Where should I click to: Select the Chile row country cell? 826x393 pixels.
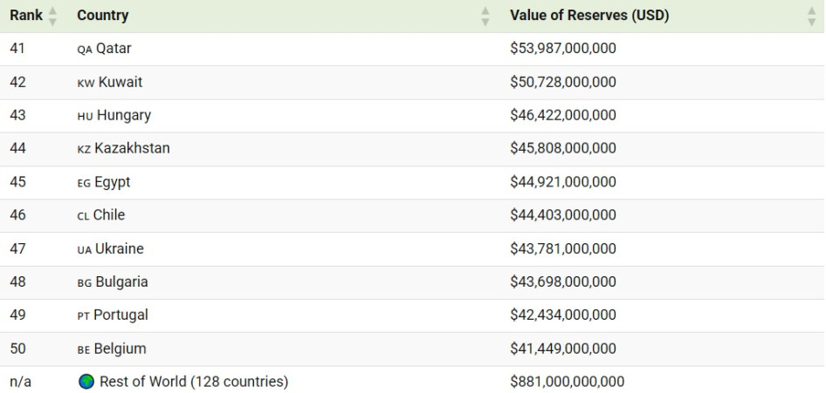click(109, 215)
